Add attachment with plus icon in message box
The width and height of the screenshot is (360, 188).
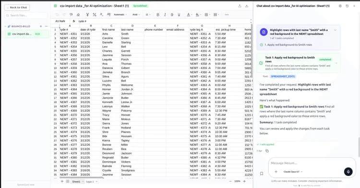(276, 172)
